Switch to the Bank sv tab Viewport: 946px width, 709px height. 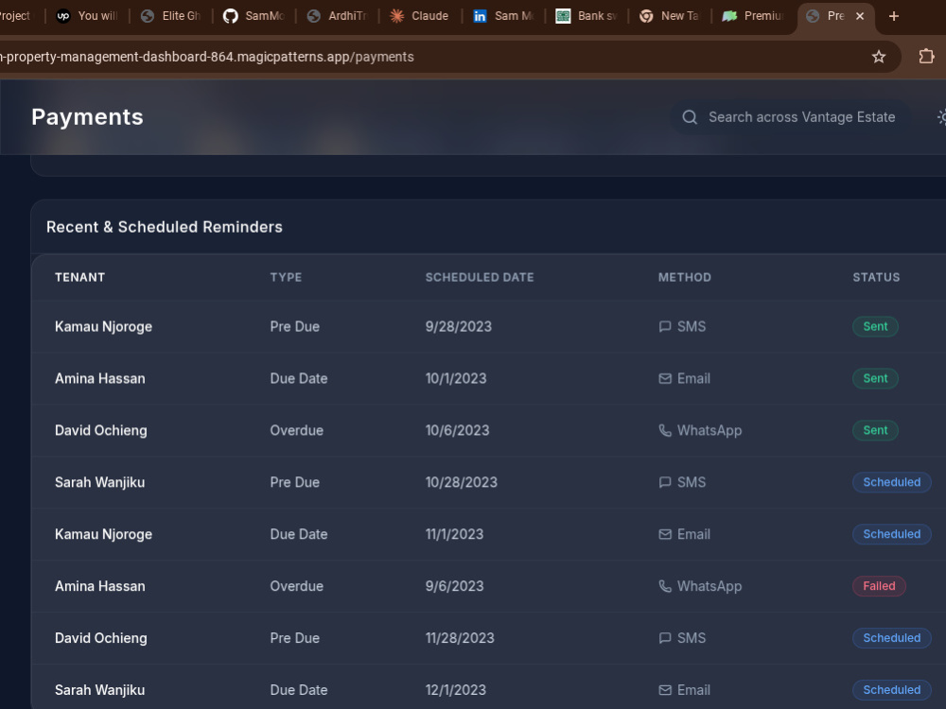[587, 16]
